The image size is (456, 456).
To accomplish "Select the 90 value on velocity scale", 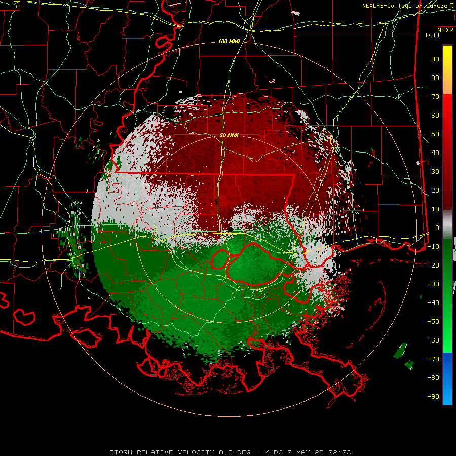I will point(435,59).
